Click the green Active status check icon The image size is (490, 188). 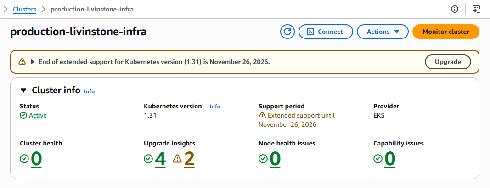23,115
